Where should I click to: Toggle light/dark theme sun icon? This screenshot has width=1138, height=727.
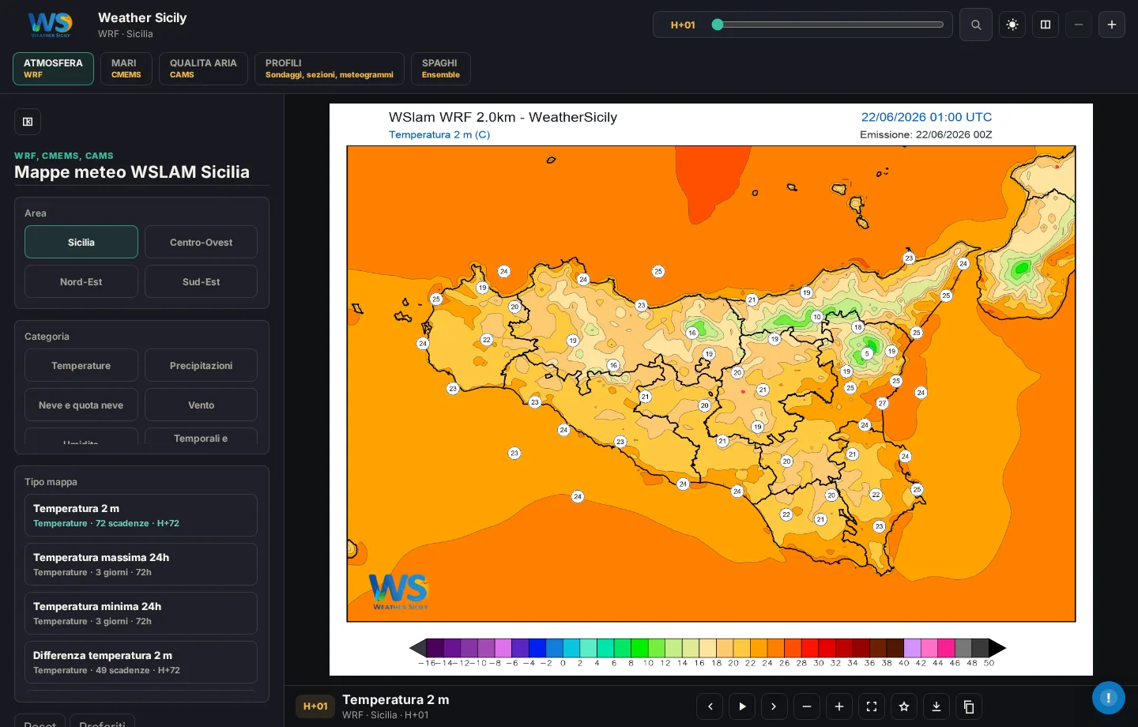point(1012,24)
